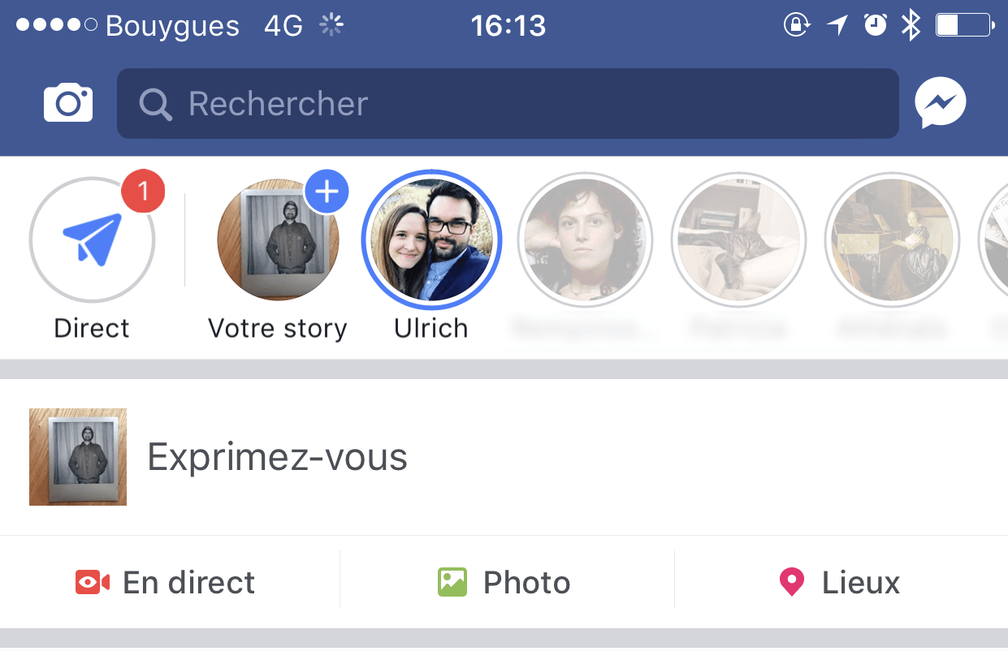The width and height of the screenshot is (1008, 651).
Task: Open the Direct paper plane icon
Action: coord(92,239)
